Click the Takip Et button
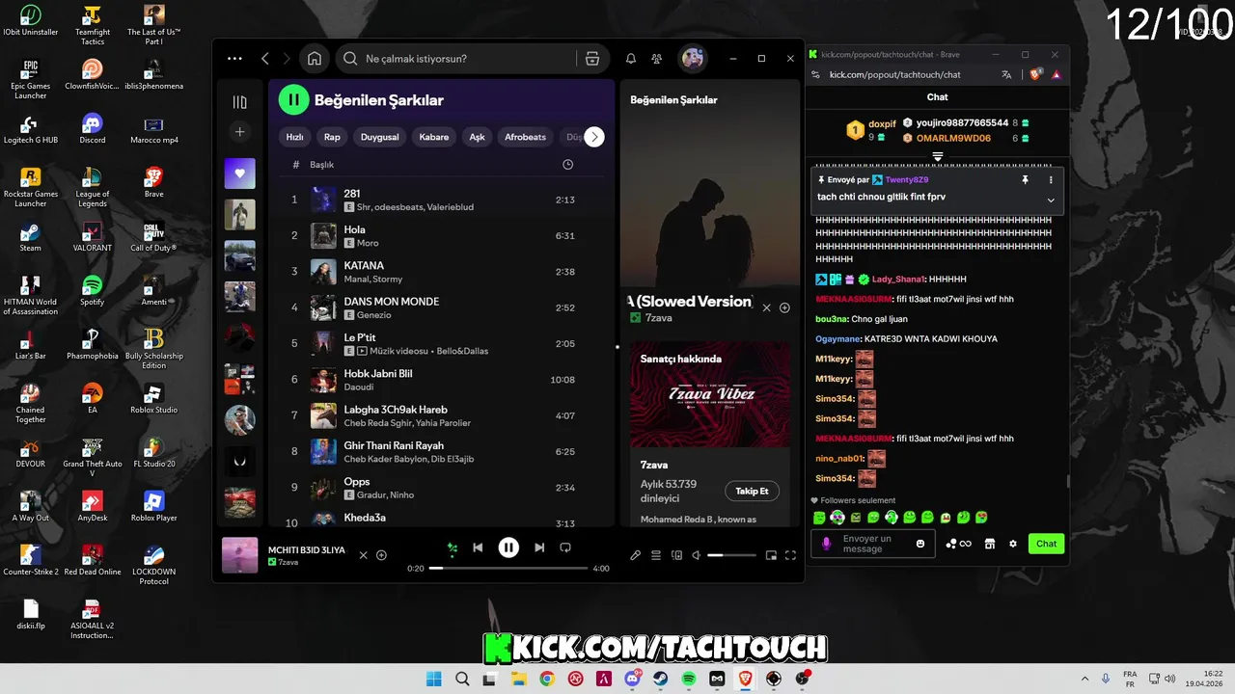 (752, 491)
